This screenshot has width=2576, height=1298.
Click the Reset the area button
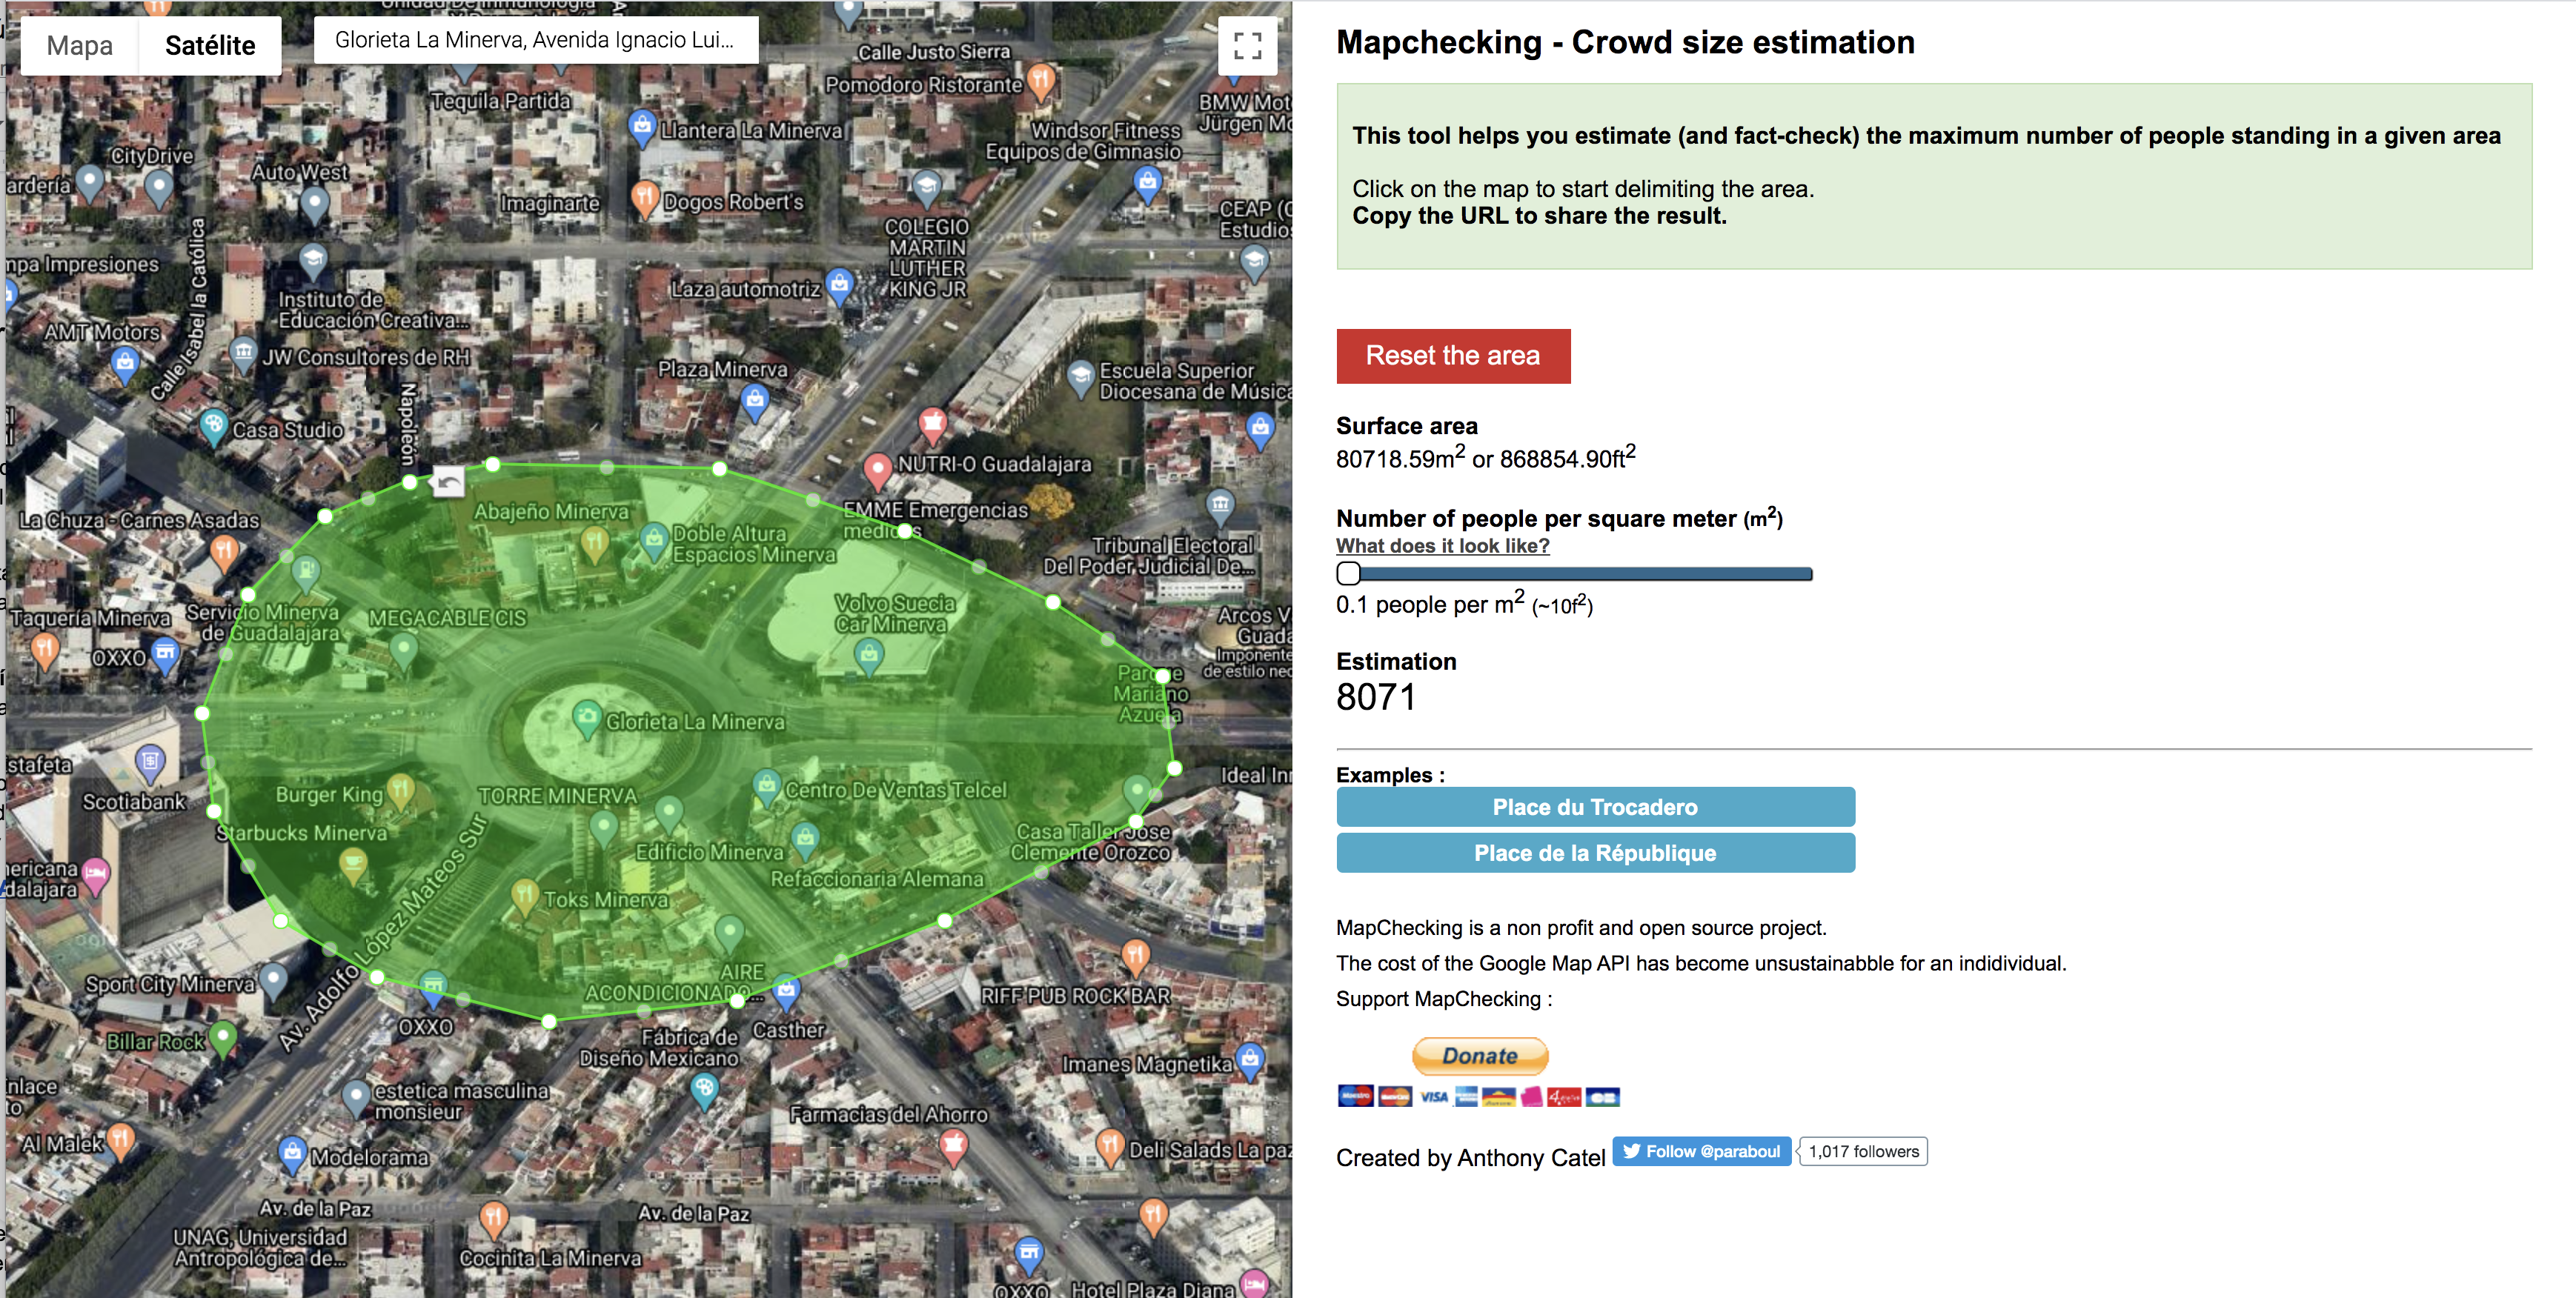tap(1453, 355)
